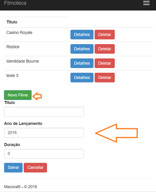This screenshot has height=192, width=156.
Task: Focus the Título input field
Action: [44, 112]
